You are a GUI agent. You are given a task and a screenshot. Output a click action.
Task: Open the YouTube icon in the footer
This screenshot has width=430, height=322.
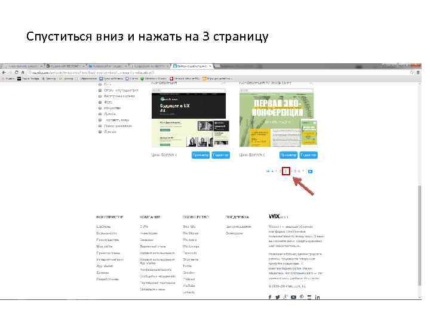coord(293,297)
